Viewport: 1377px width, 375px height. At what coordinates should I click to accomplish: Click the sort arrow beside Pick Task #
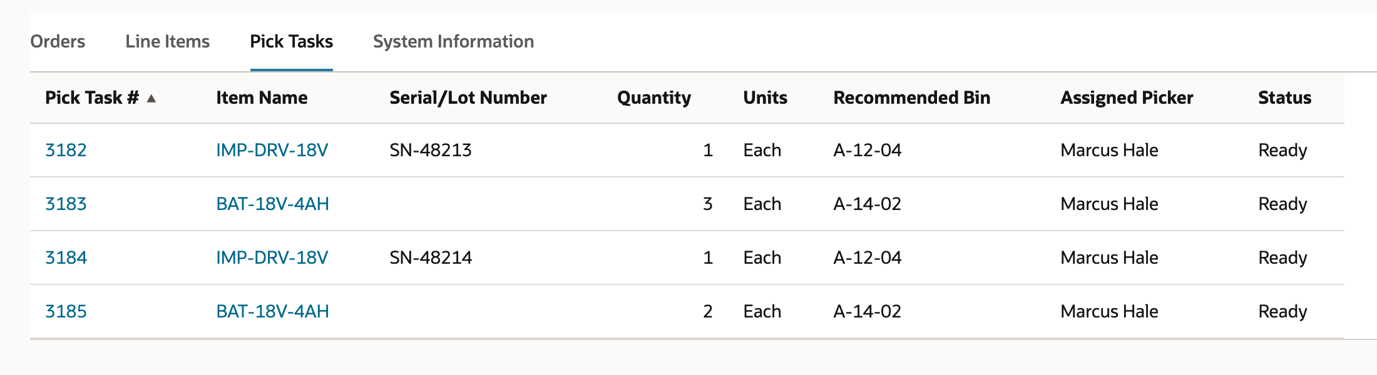(x=151, y=98)
